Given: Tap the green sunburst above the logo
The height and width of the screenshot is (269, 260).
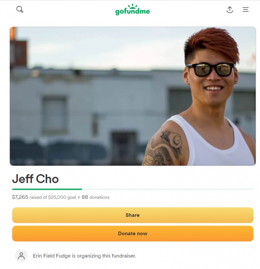Looking at the screenshot, I should pyautogui.click(x=133, y=6).
